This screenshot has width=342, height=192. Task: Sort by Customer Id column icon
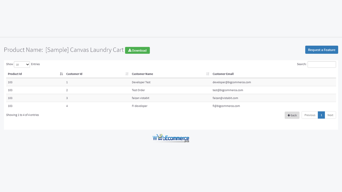127,74
